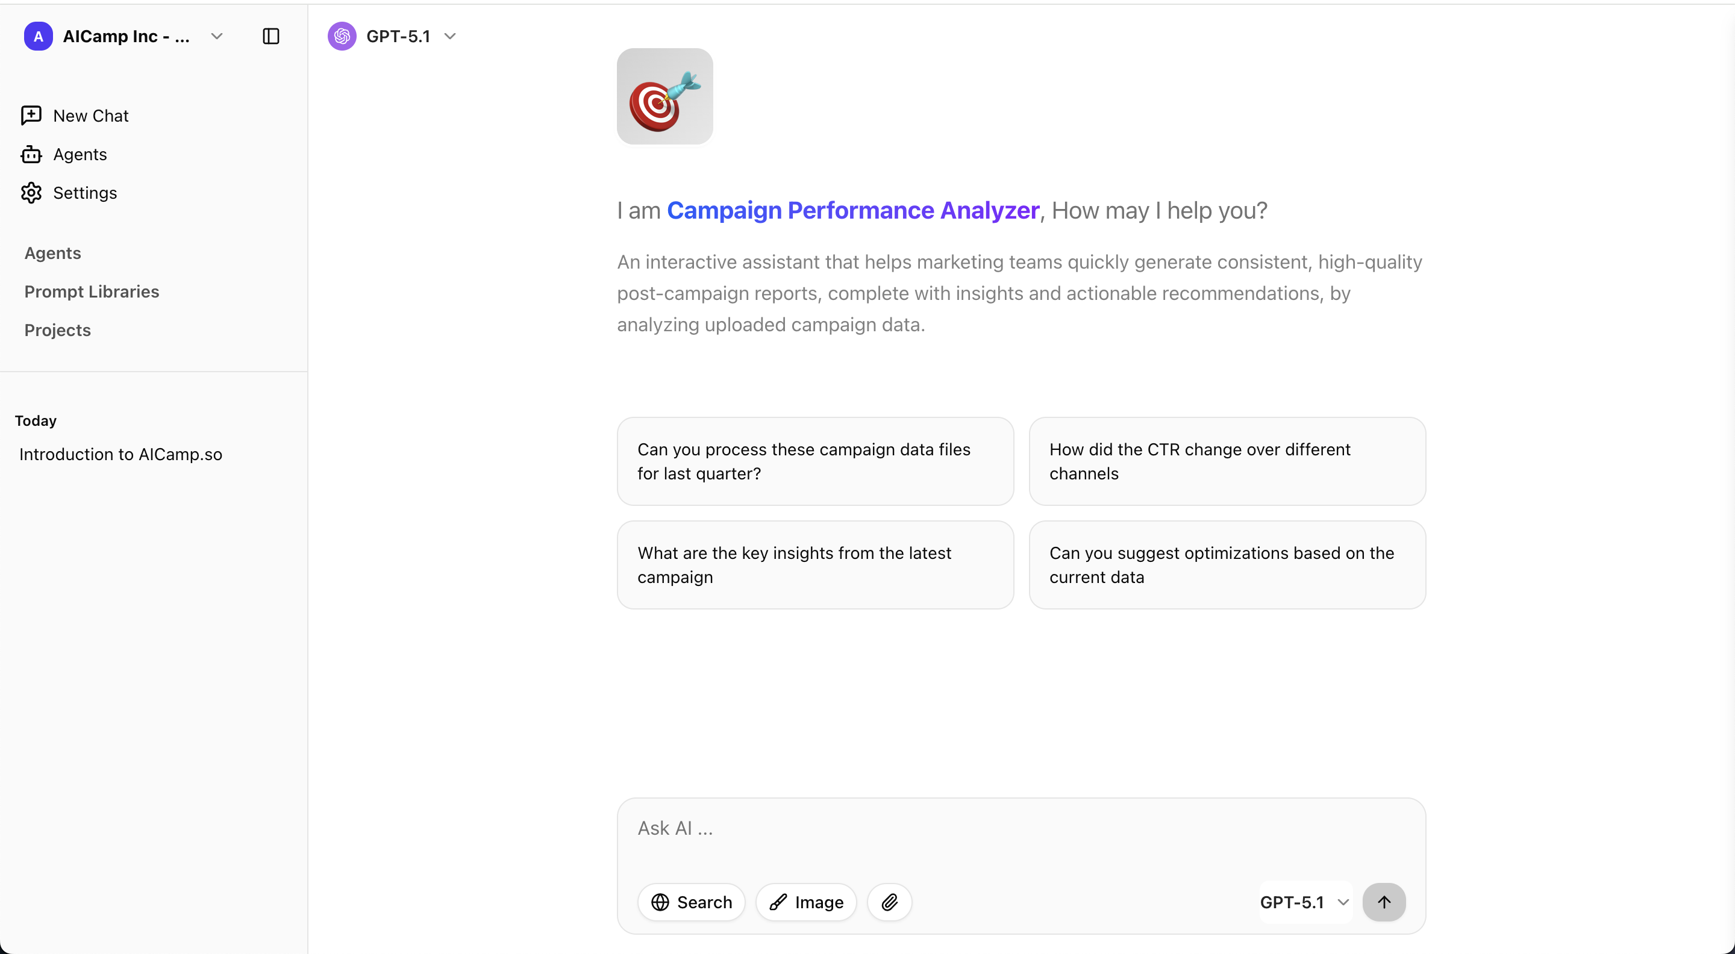The height and width of the screenshot is (954, 1735).
Task: Open GPT-5.1 selector beside send button
Action: coord(1304,902)
